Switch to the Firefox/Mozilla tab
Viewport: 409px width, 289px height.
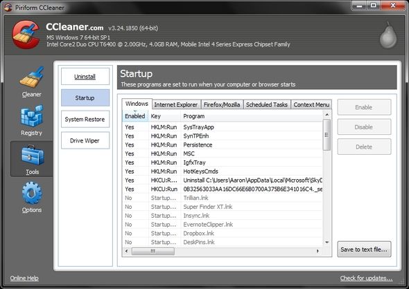222,104
